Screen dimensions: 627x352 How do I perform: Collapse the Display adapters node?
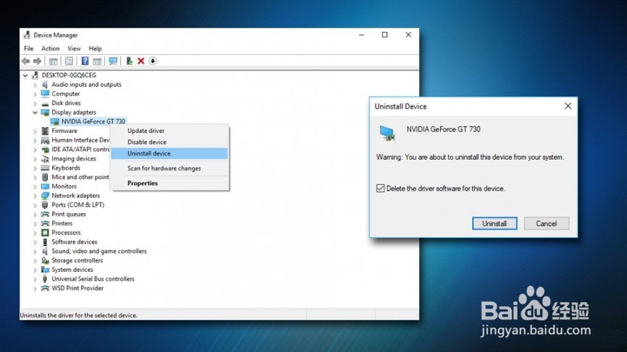tap(35, 113)
